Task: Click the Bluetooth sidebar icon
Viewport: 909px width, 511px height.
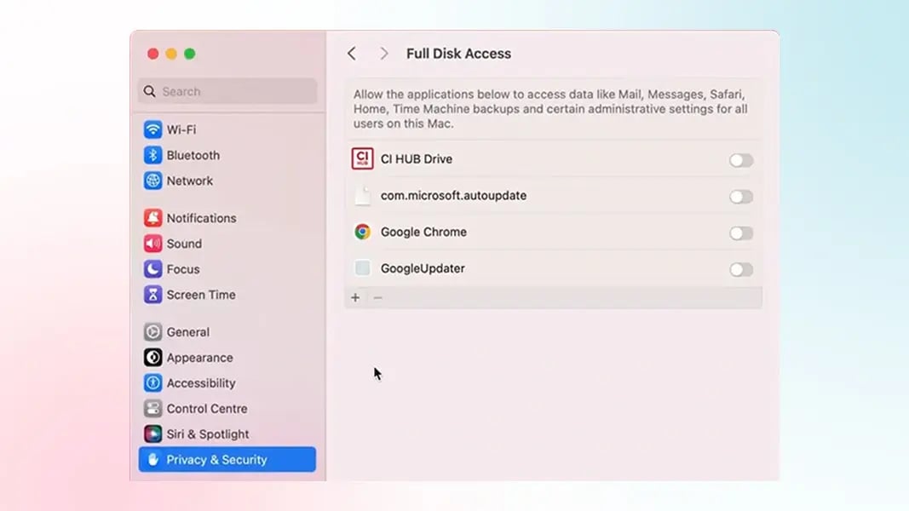Action: (152, 155)
